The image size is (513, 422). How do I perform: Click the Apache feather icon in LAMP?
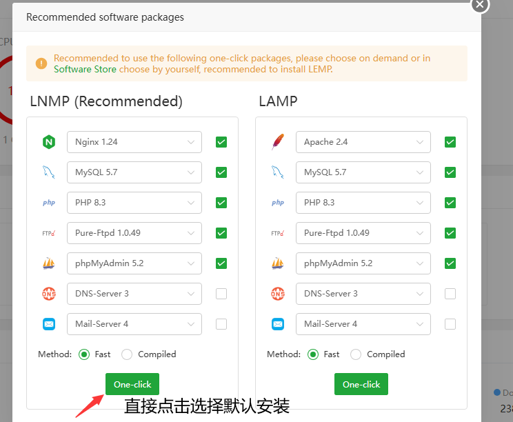tap(278, 142)
